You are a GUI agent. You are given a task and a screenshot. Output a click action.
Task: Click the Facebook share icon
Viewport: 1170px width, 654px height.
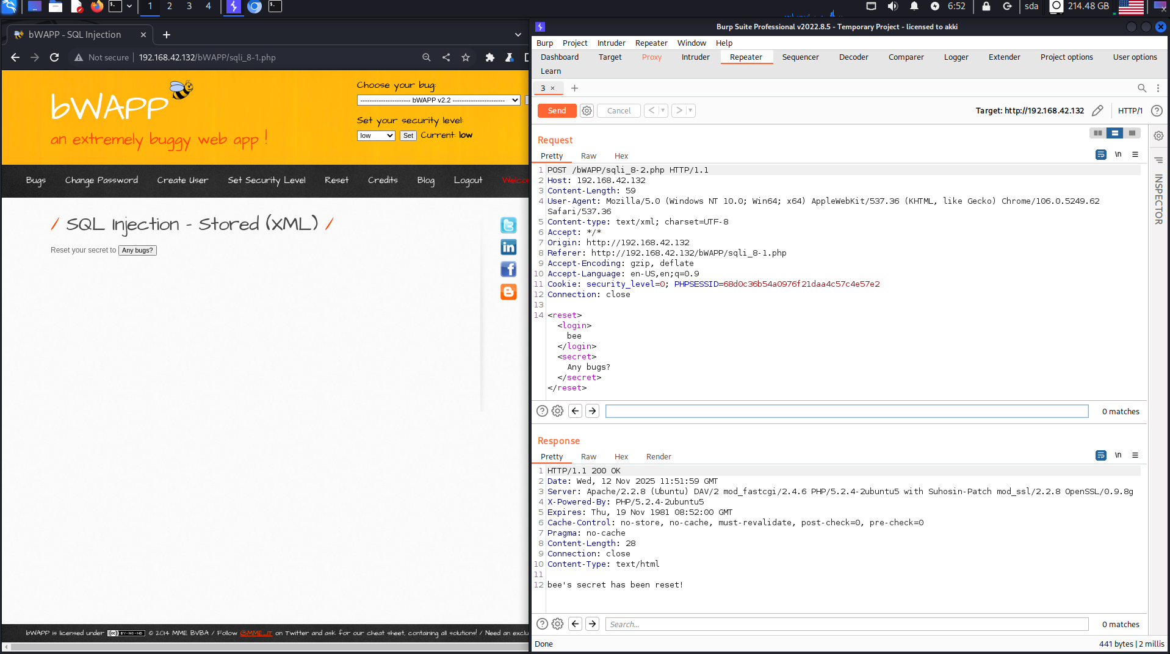tap(508, 269)
